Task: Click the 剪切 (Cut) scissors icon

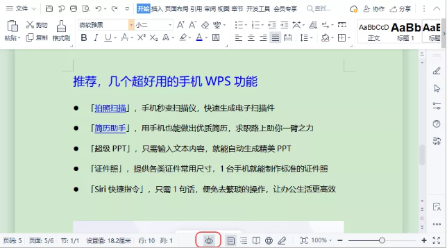Action: point(30,25)
